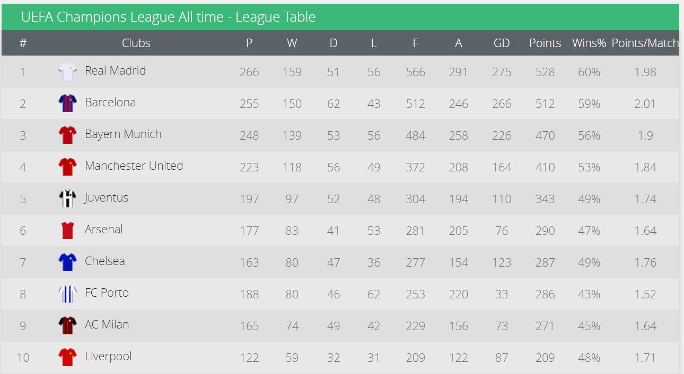Viewport: 684px width, 374px height.
Task: Open the Manchester United club link
Action: [134, 166]
